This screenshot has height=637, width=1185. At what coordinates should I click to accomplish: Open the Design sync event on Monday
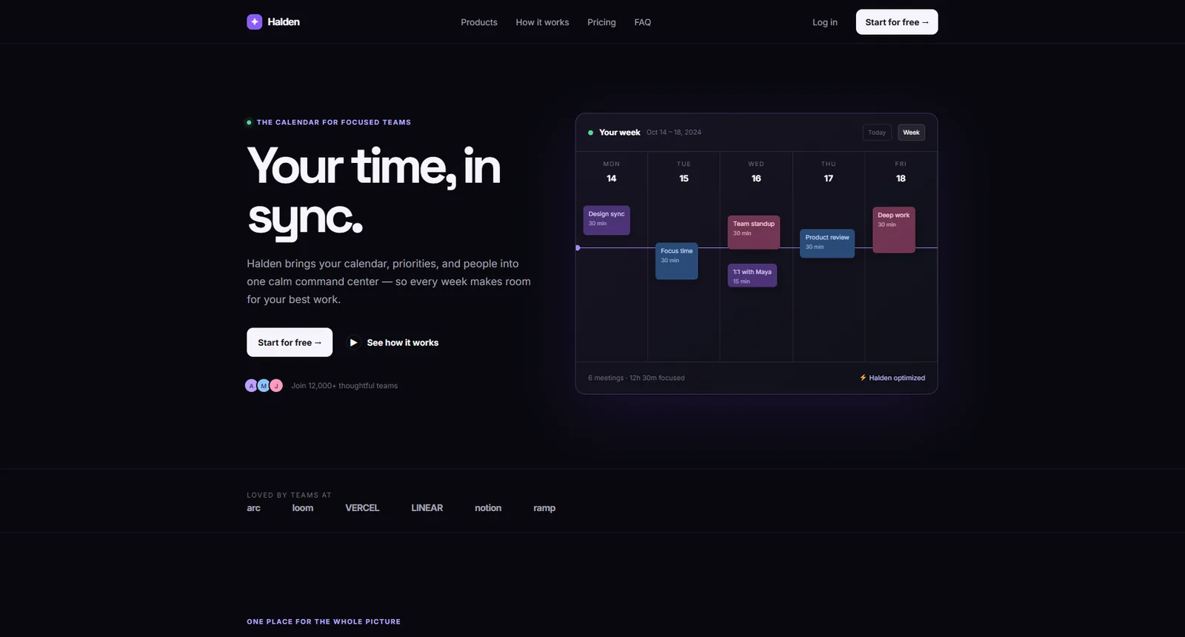(607, 220)
